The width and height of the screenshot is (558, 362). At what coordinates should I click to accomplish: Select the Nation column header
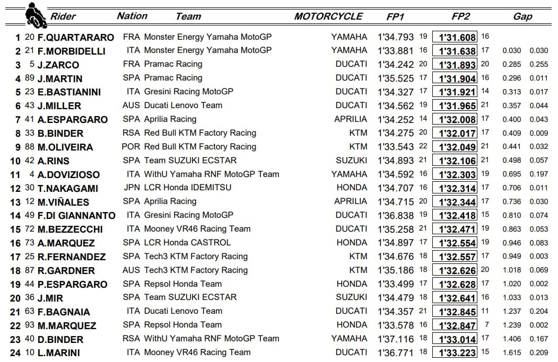click(x=132, y=16)
